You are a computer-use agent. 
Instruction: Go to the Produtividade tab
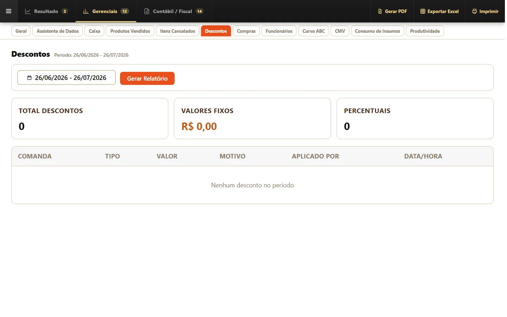pos(425,31)
